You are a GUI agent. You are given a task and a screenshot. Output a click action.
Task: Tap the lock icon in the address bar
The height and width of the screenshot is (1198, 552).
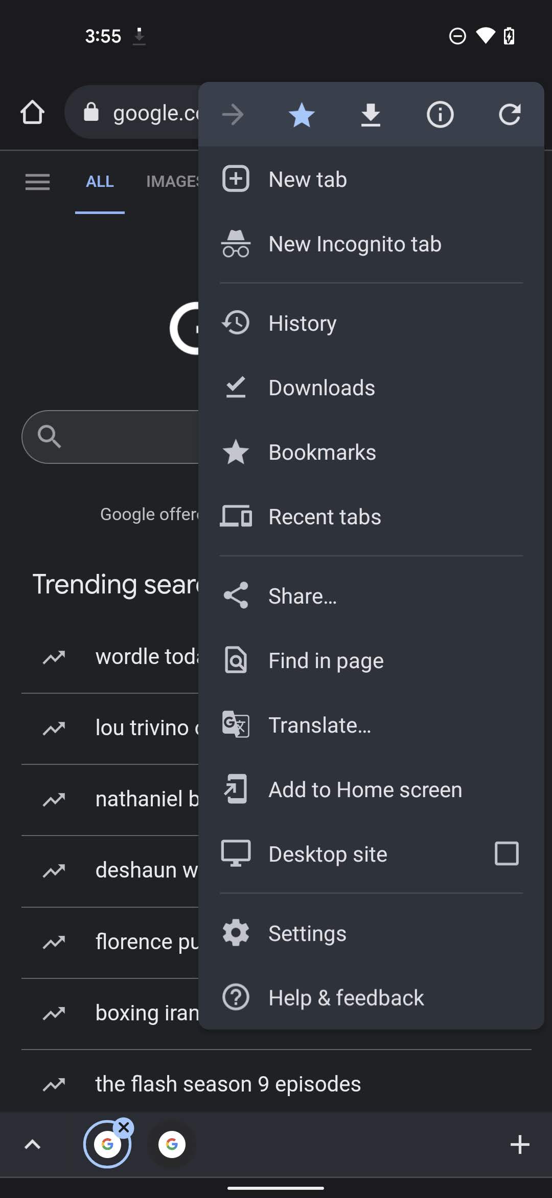pyautogui.click(x=91, y=112)
